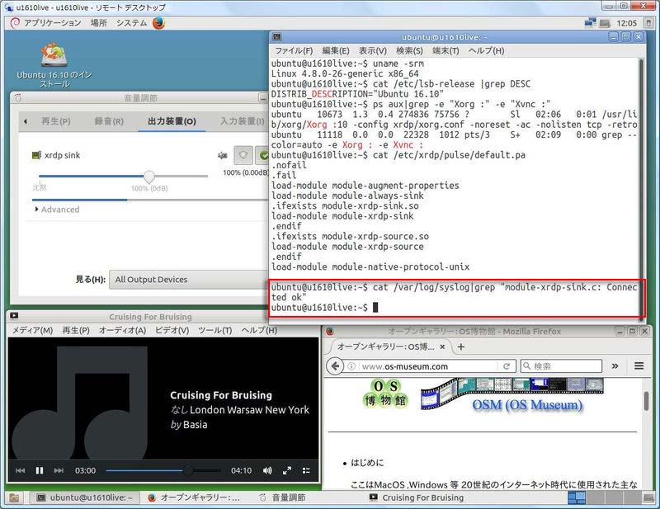The image size is (660, 509).
Task: Open the All Output Devices dropdown
Action: tap(189, 280)
